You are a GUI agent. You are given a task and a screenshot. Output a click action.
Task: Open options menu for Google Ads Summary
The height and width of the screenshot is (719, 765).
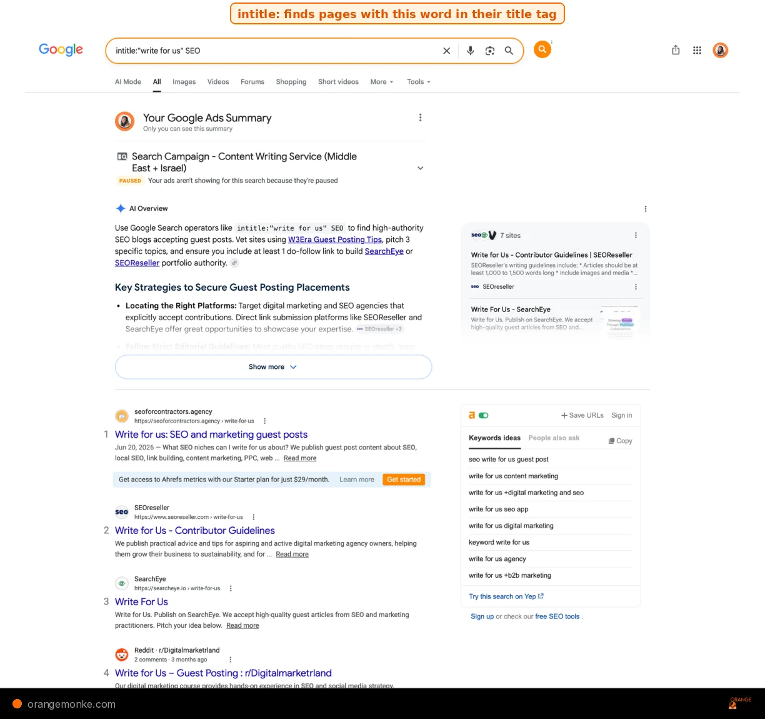[420, 118]
